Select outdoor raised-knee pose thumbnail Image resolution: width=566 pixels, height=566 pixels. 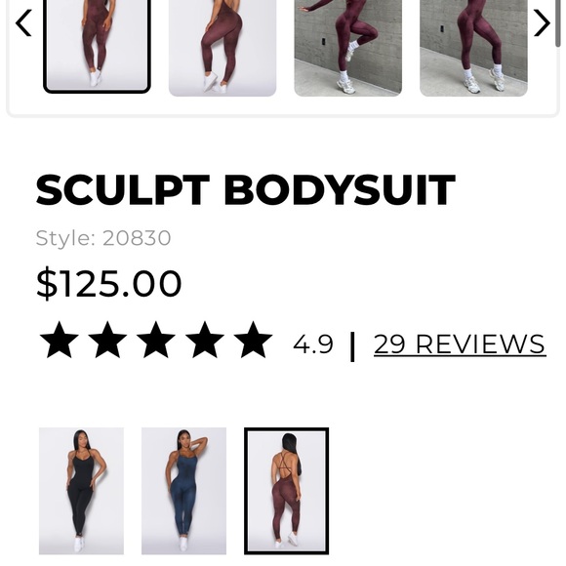348,48
